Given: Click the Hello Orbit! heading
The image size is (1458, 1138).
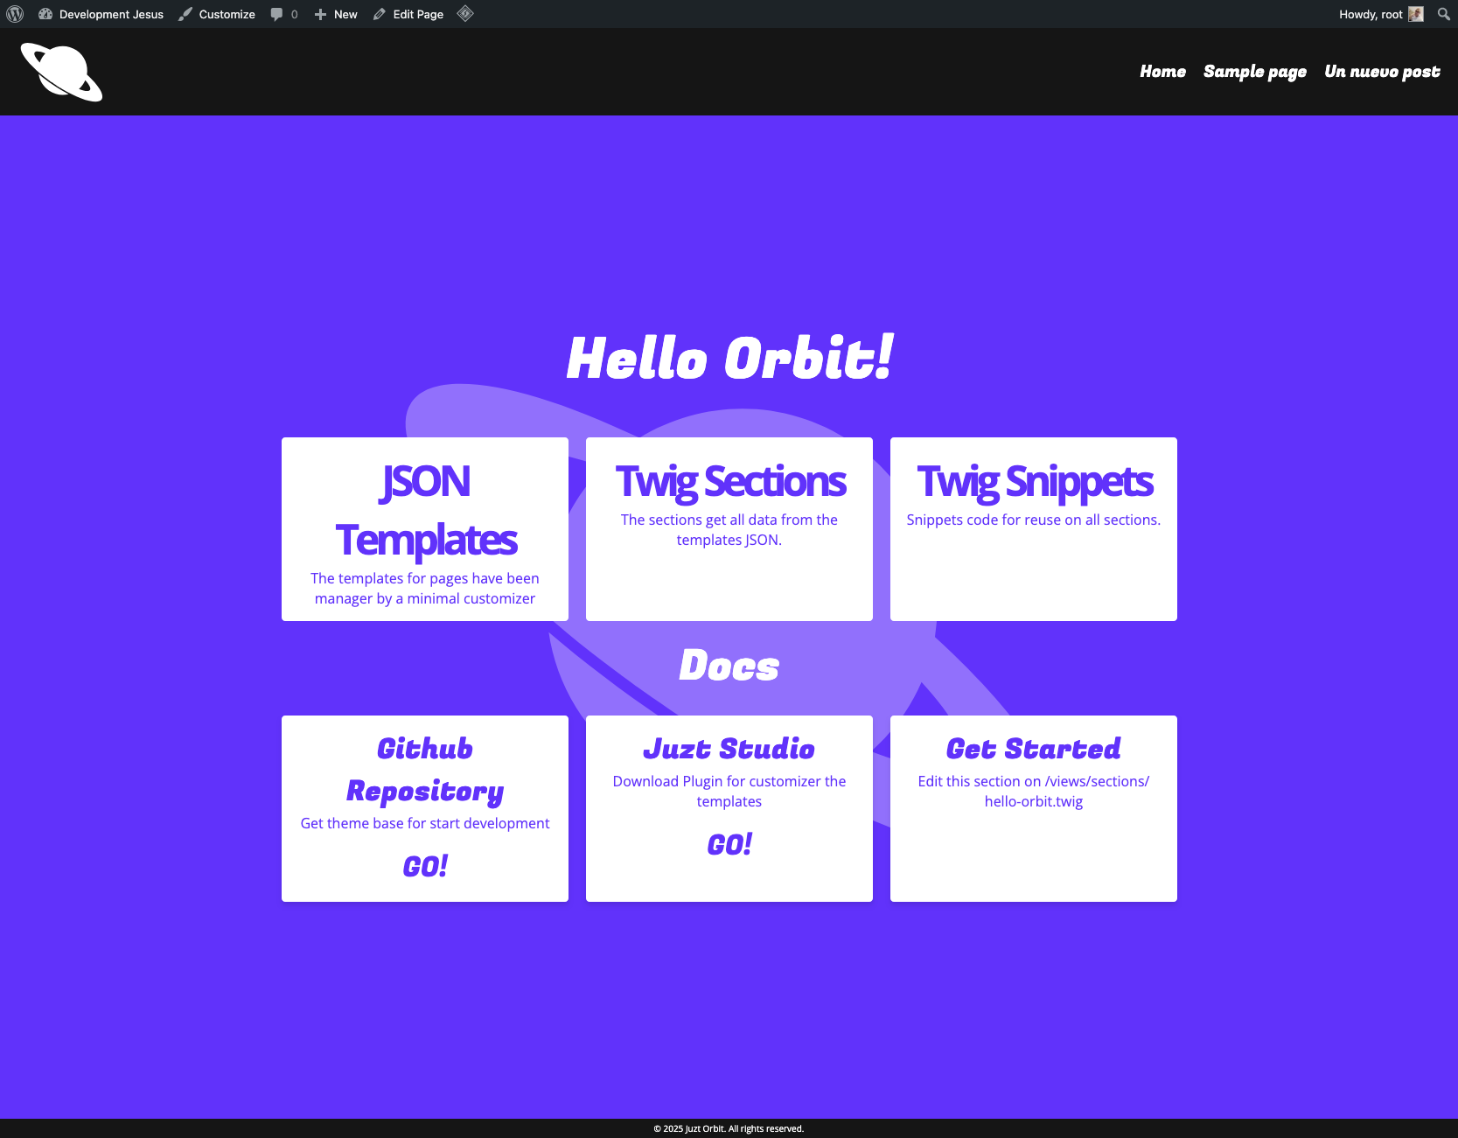Looking at the screenshot, I should pos(729,358).
